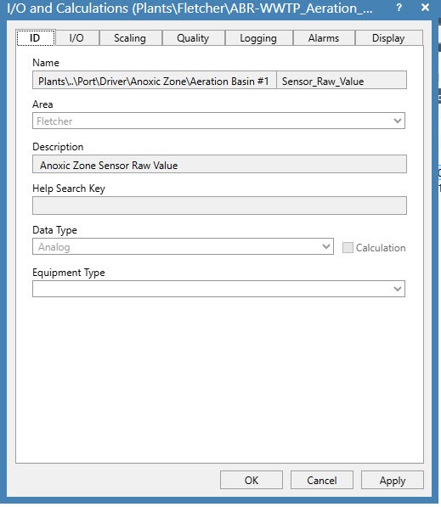441x507 pixels.
Task: Switch to the Display tab
Action: point(388,38)
